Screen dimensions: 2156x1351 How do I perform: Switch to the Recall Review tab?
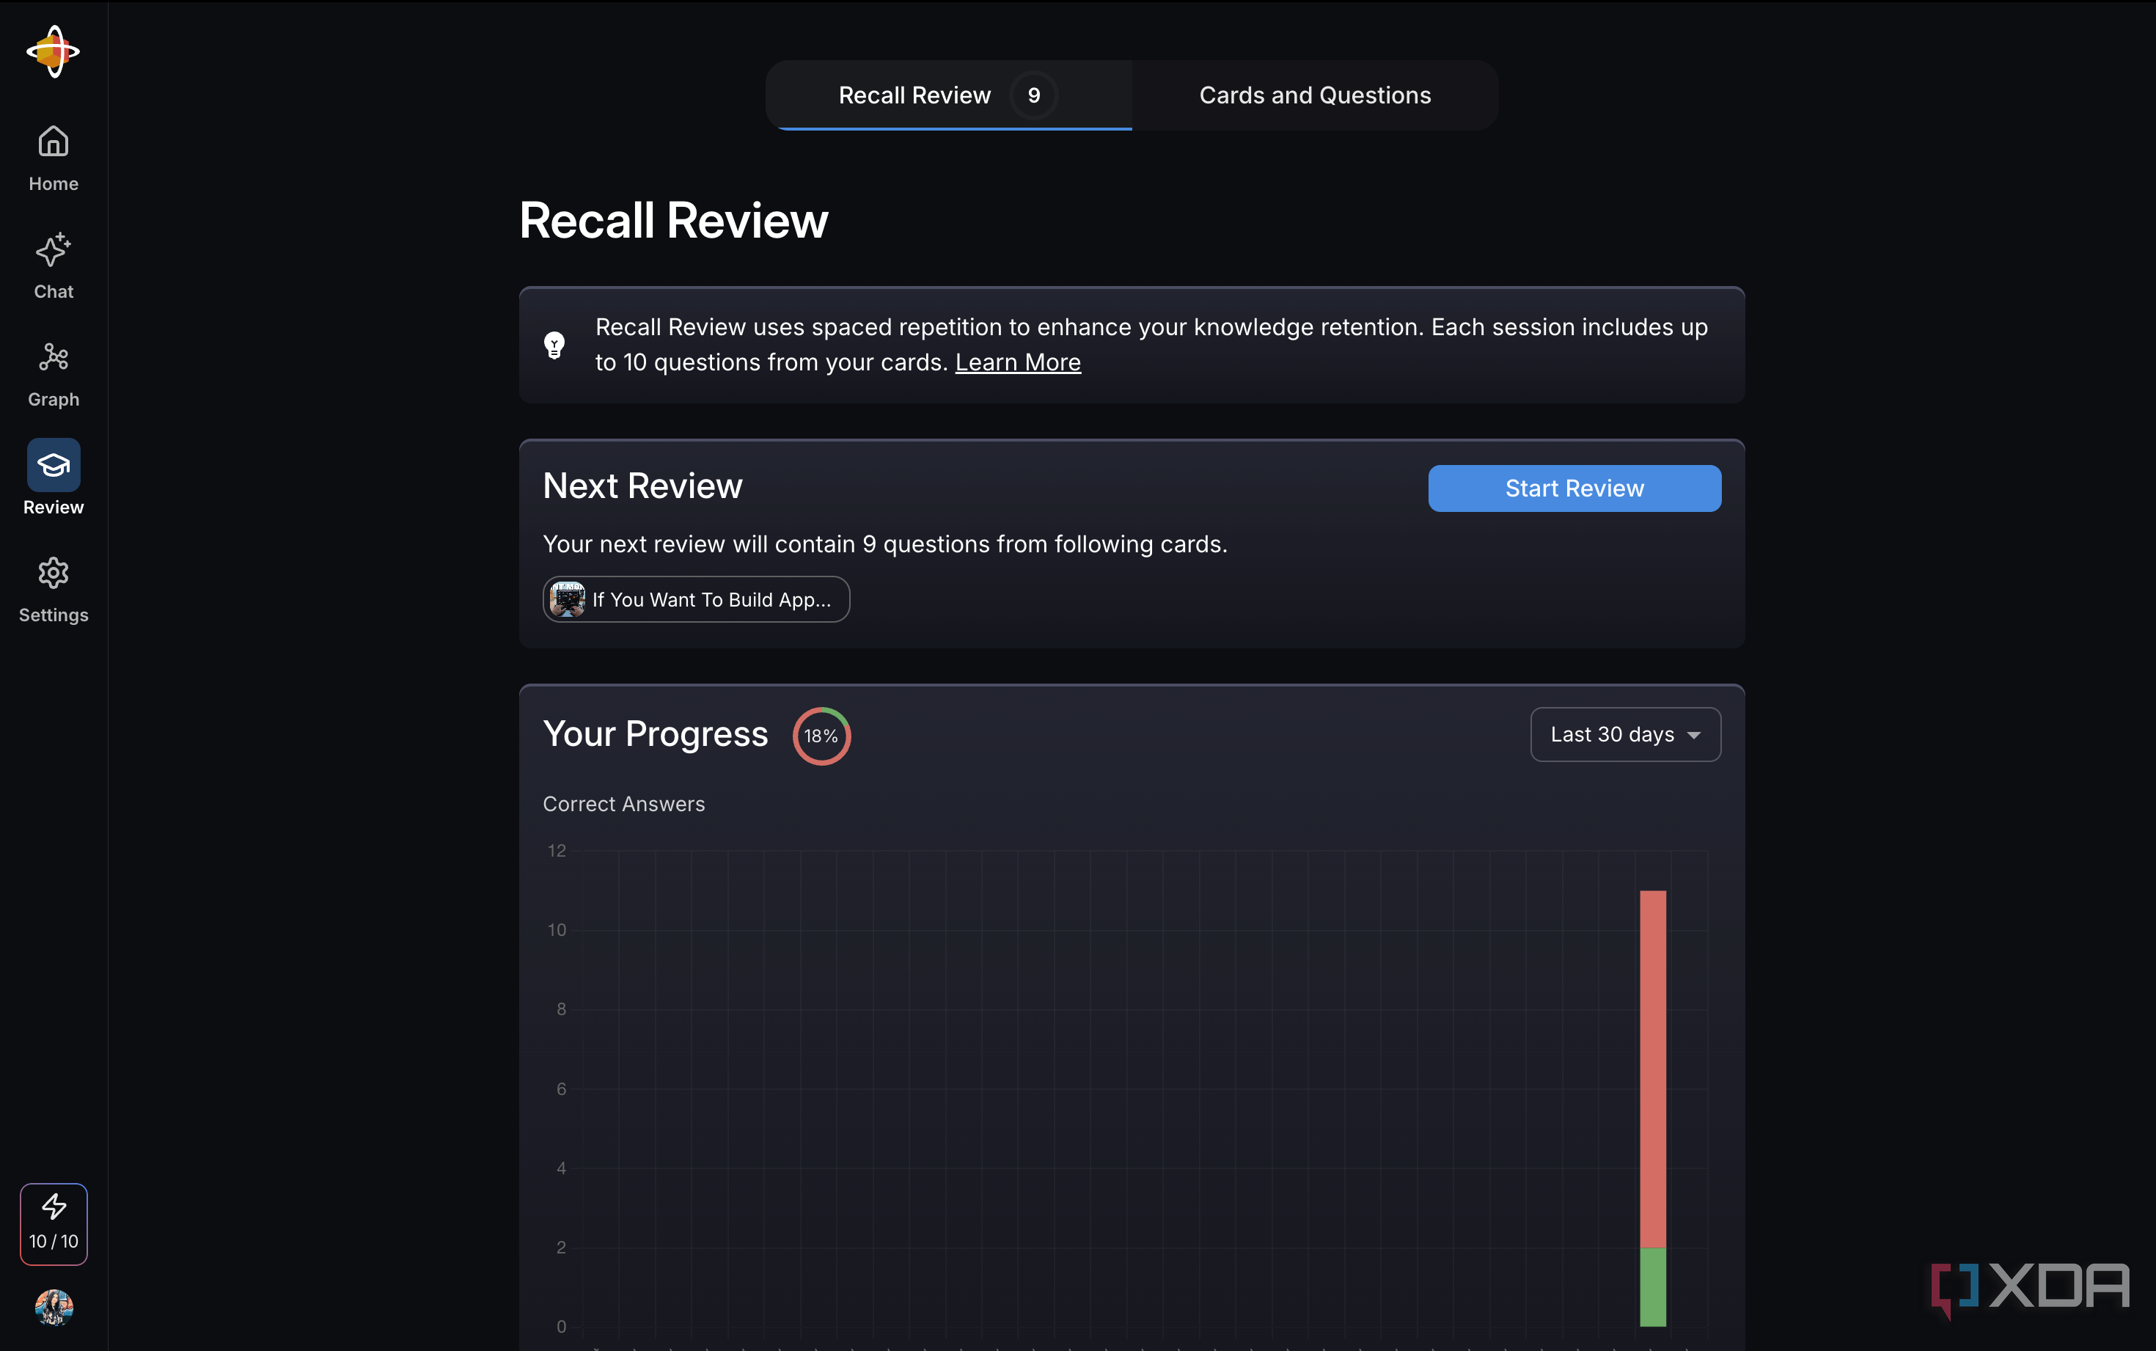pos(948,95)
